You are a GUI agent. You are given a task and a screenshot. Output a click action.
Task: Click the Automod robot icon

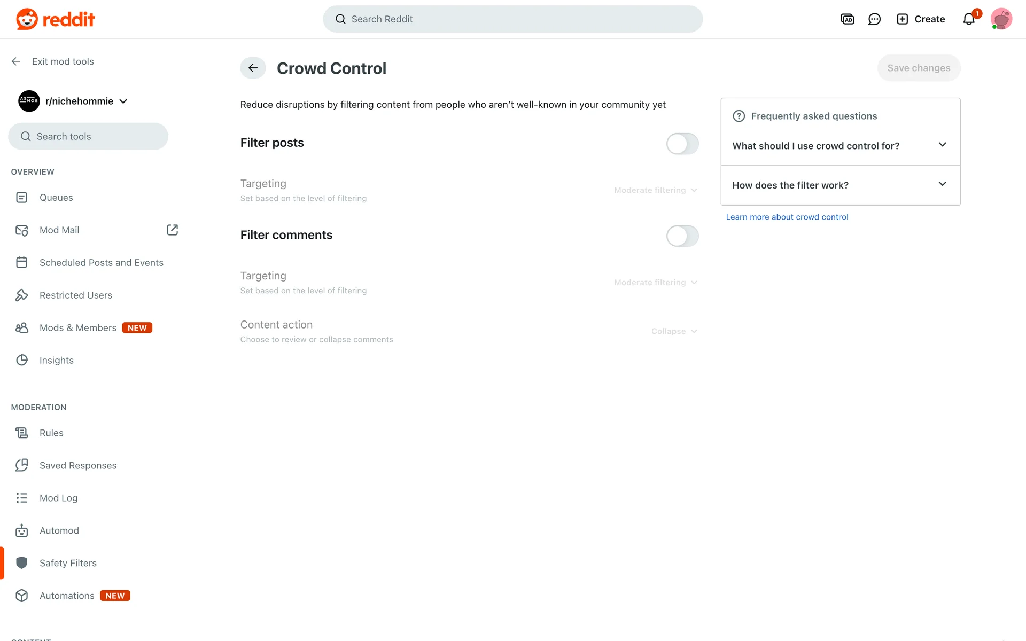point(22,530)
